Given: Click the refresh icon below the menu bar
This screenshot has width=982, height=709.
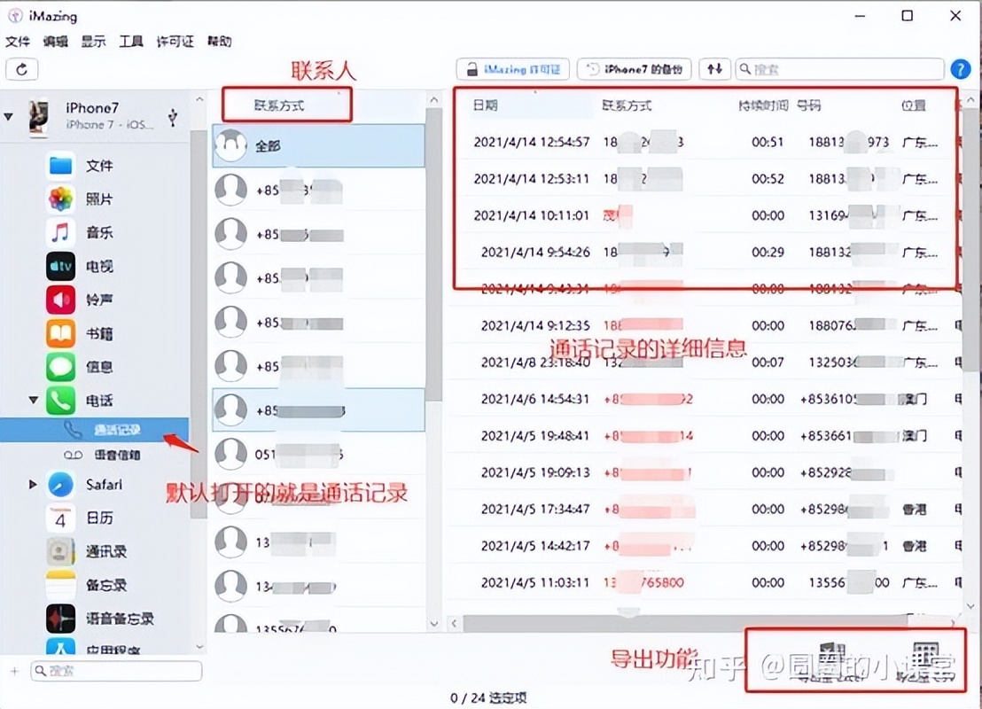Looking at the screenshot, I should 21,69.
